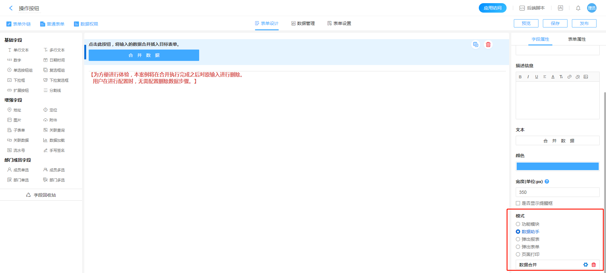The height and width of the screenshot is (273, 606).
Task: Click the copy field icon beside the delete icon
Action: pyautogui.click(x=475, y=45)
